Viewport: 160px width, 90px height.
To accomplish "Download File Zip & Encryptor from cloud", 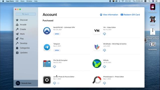I will tap(54, 67).
